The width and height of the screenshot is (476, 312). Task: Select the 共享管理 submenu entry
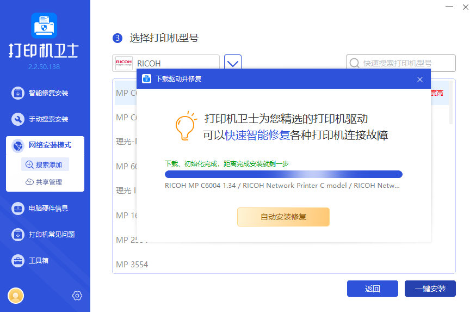click(45, 182)
